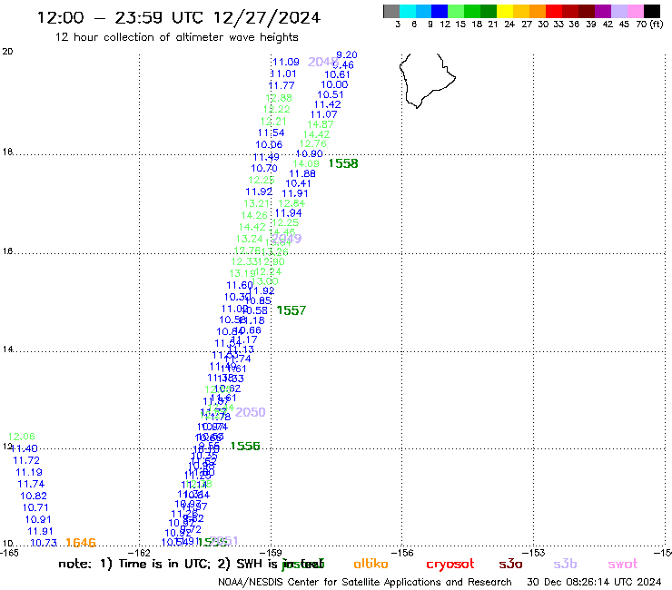672x590 pixels.
Task: Click the wave height value 10.71
Action: (35, 507)
